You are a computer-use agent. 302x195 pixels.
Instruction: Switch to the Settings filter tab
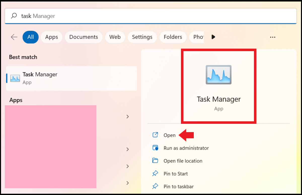pyautogui.click(x=142, y=37)
